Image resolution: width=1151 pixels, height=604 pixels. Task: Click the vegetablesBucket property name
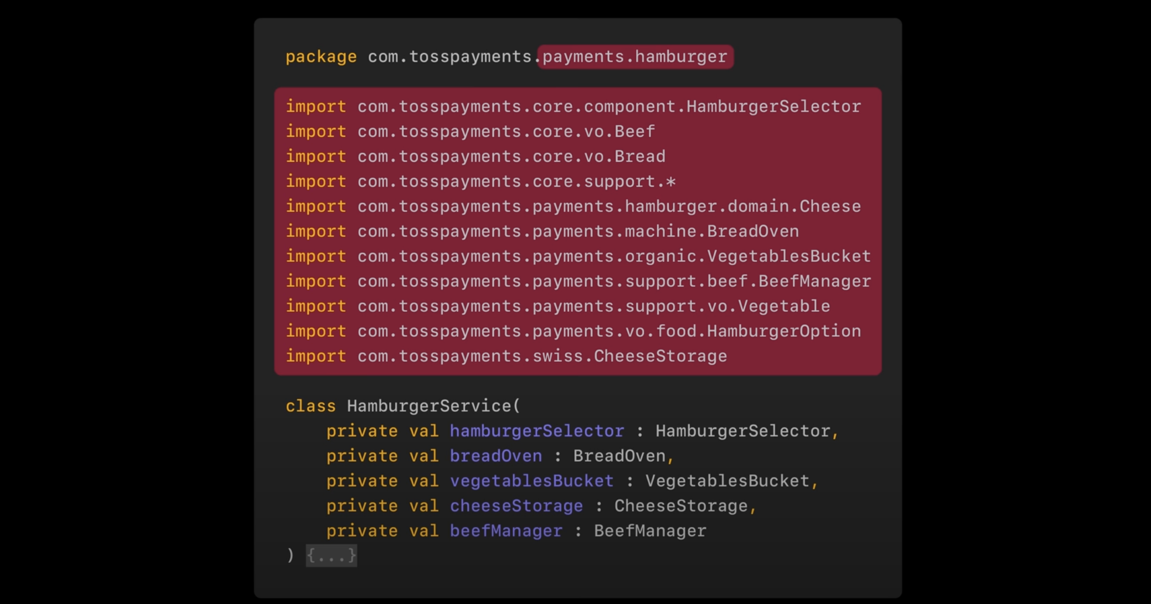tap(531, 481)
